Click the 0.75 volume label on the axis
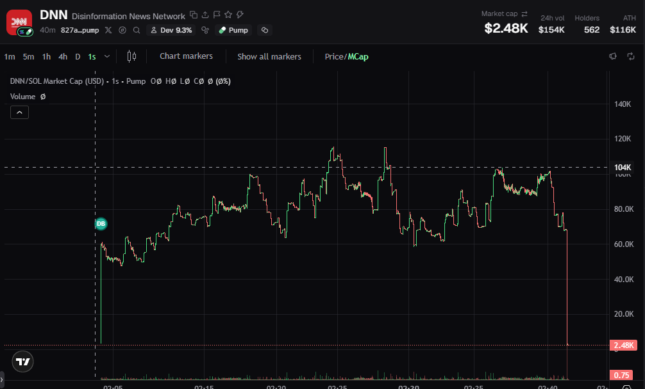Image resolution: width=645 pixels, height=389 pixels. [621, 375]
